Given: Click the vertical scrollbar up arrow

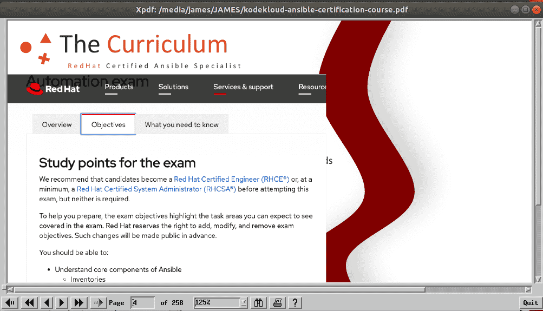Looking at the screenshot, I should click(538, 23).
